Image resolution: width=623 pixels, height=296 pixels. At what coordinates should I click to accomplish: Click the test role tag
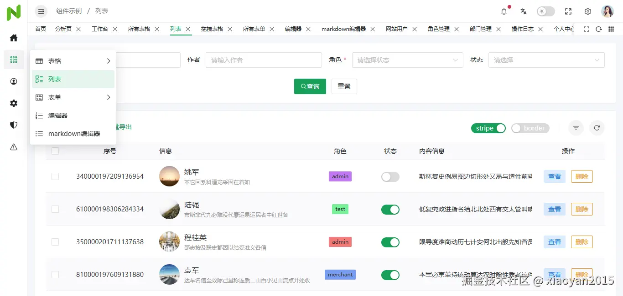[x=340, y=209]
